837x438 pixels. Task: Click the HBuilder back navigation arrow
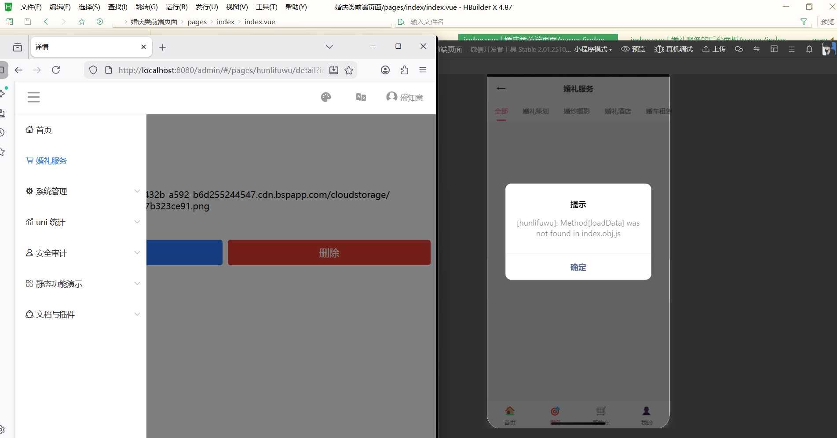[46, 22]
